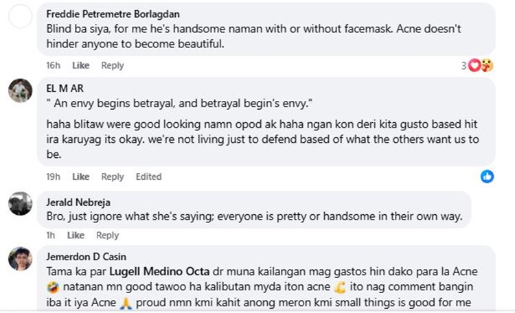Click the 19h timestamp on EL M AR's comment
515x313 pixels.
coord(53,176)
